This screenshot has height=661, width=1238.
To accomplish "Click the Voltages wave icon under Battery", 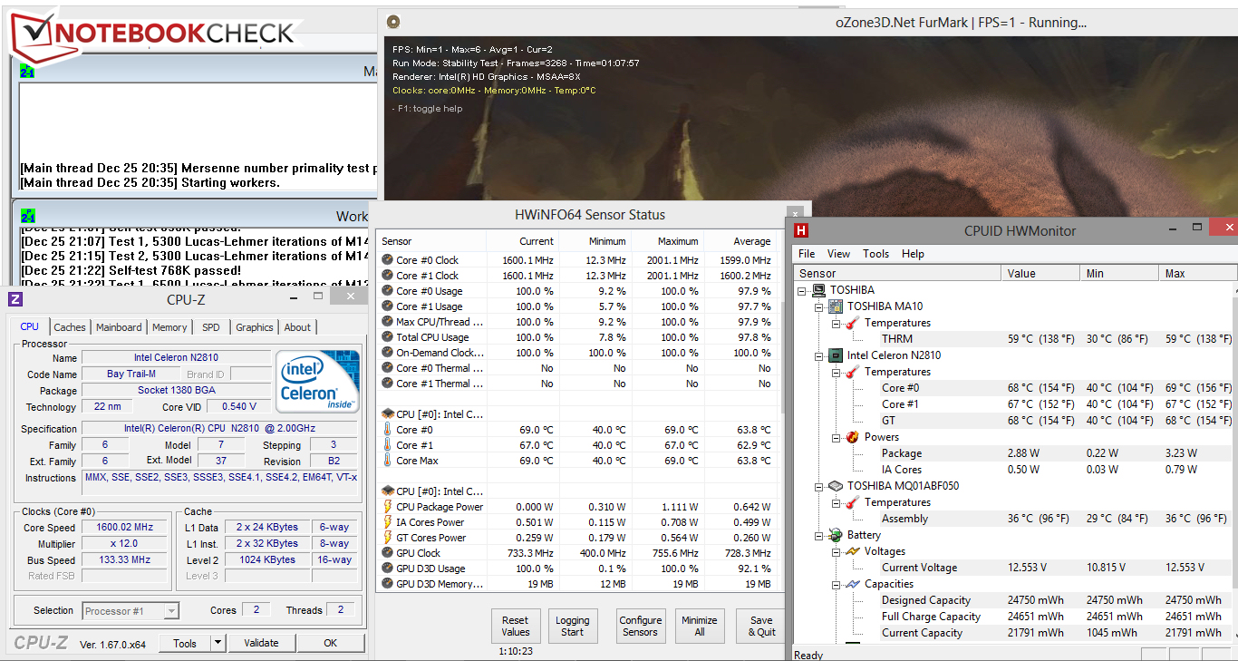I will (x=852, y=551).
